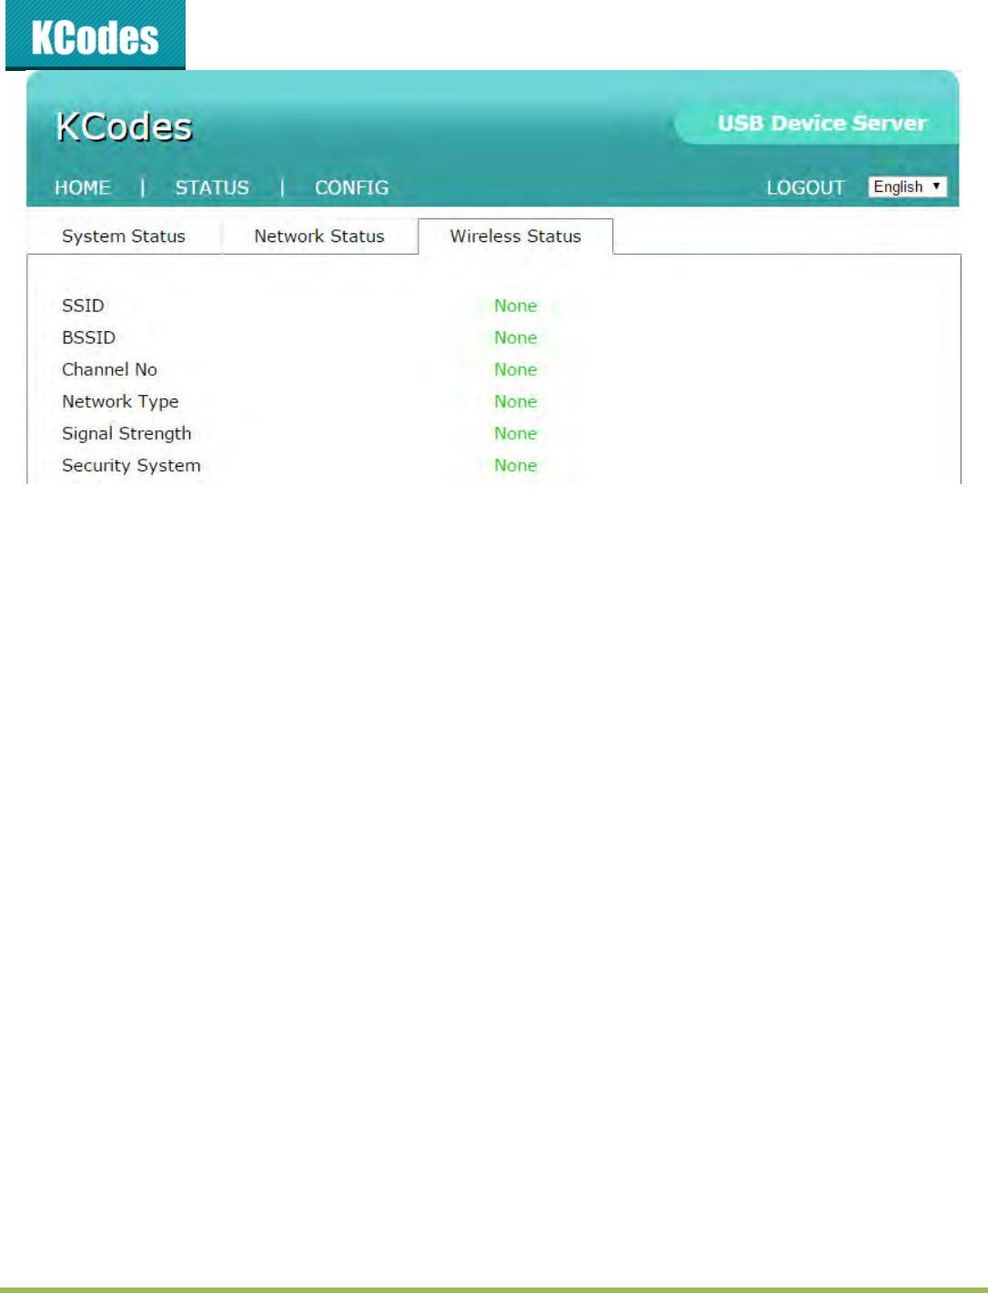Click the LOGOUT link
988x1293 pixels.
pyautogui.click(x=805, y=187)
